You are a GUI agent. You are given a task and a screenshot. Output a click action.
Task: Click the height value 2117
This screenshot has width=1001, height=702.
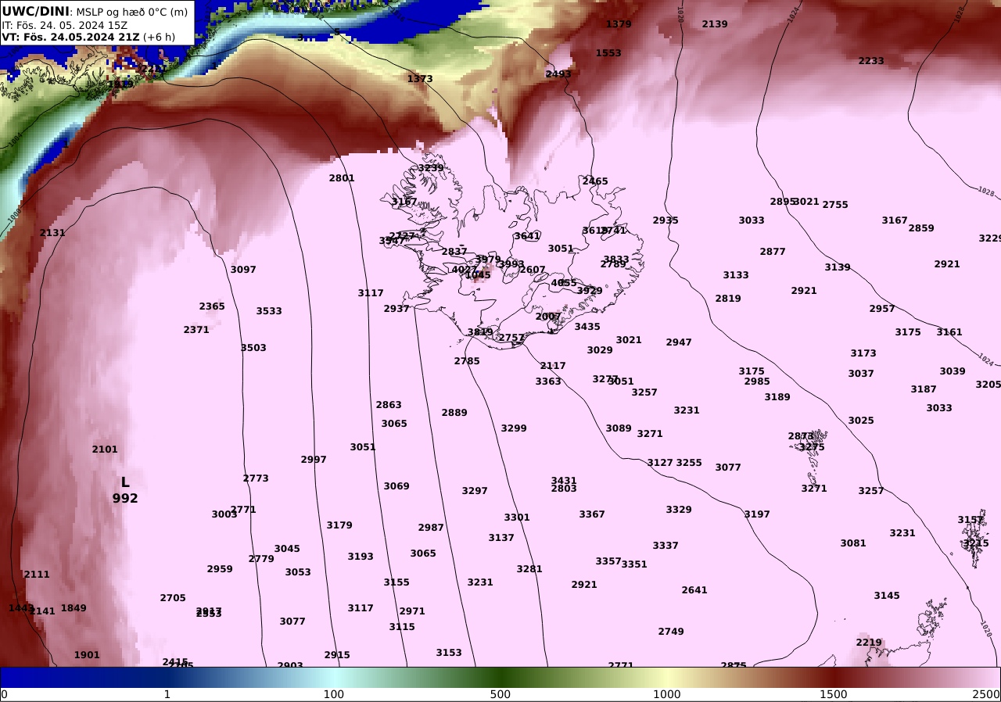pyautogui.click(x=553, y=366)
